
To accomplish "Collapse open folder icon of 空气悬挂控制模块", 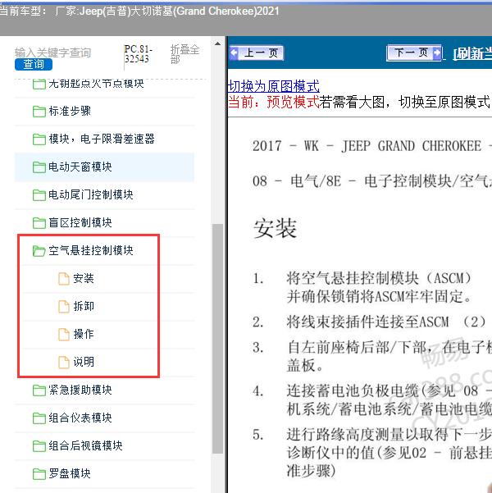I will (39, 250).
